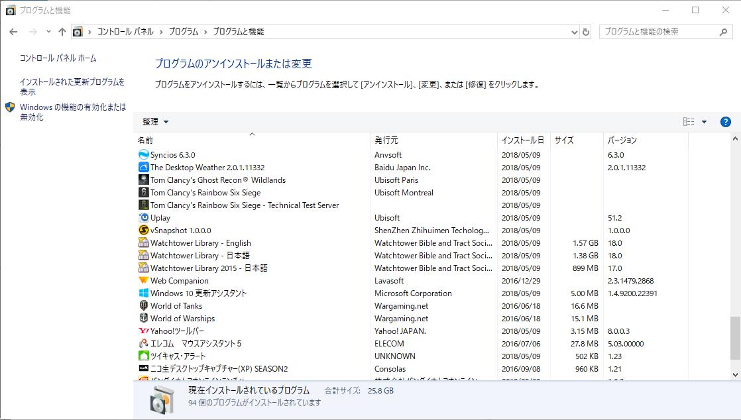Go up one folder level arrow
Screen dimensions: 741x420
click(x=62, y=32)
